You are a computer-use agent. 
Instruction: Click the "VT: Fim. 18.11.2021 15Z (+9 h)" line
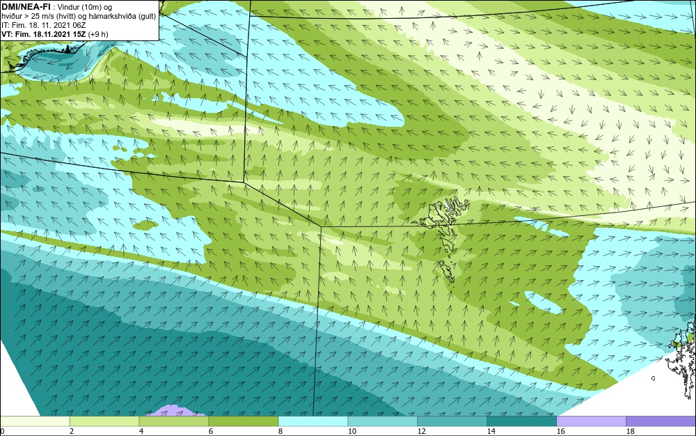54,34
